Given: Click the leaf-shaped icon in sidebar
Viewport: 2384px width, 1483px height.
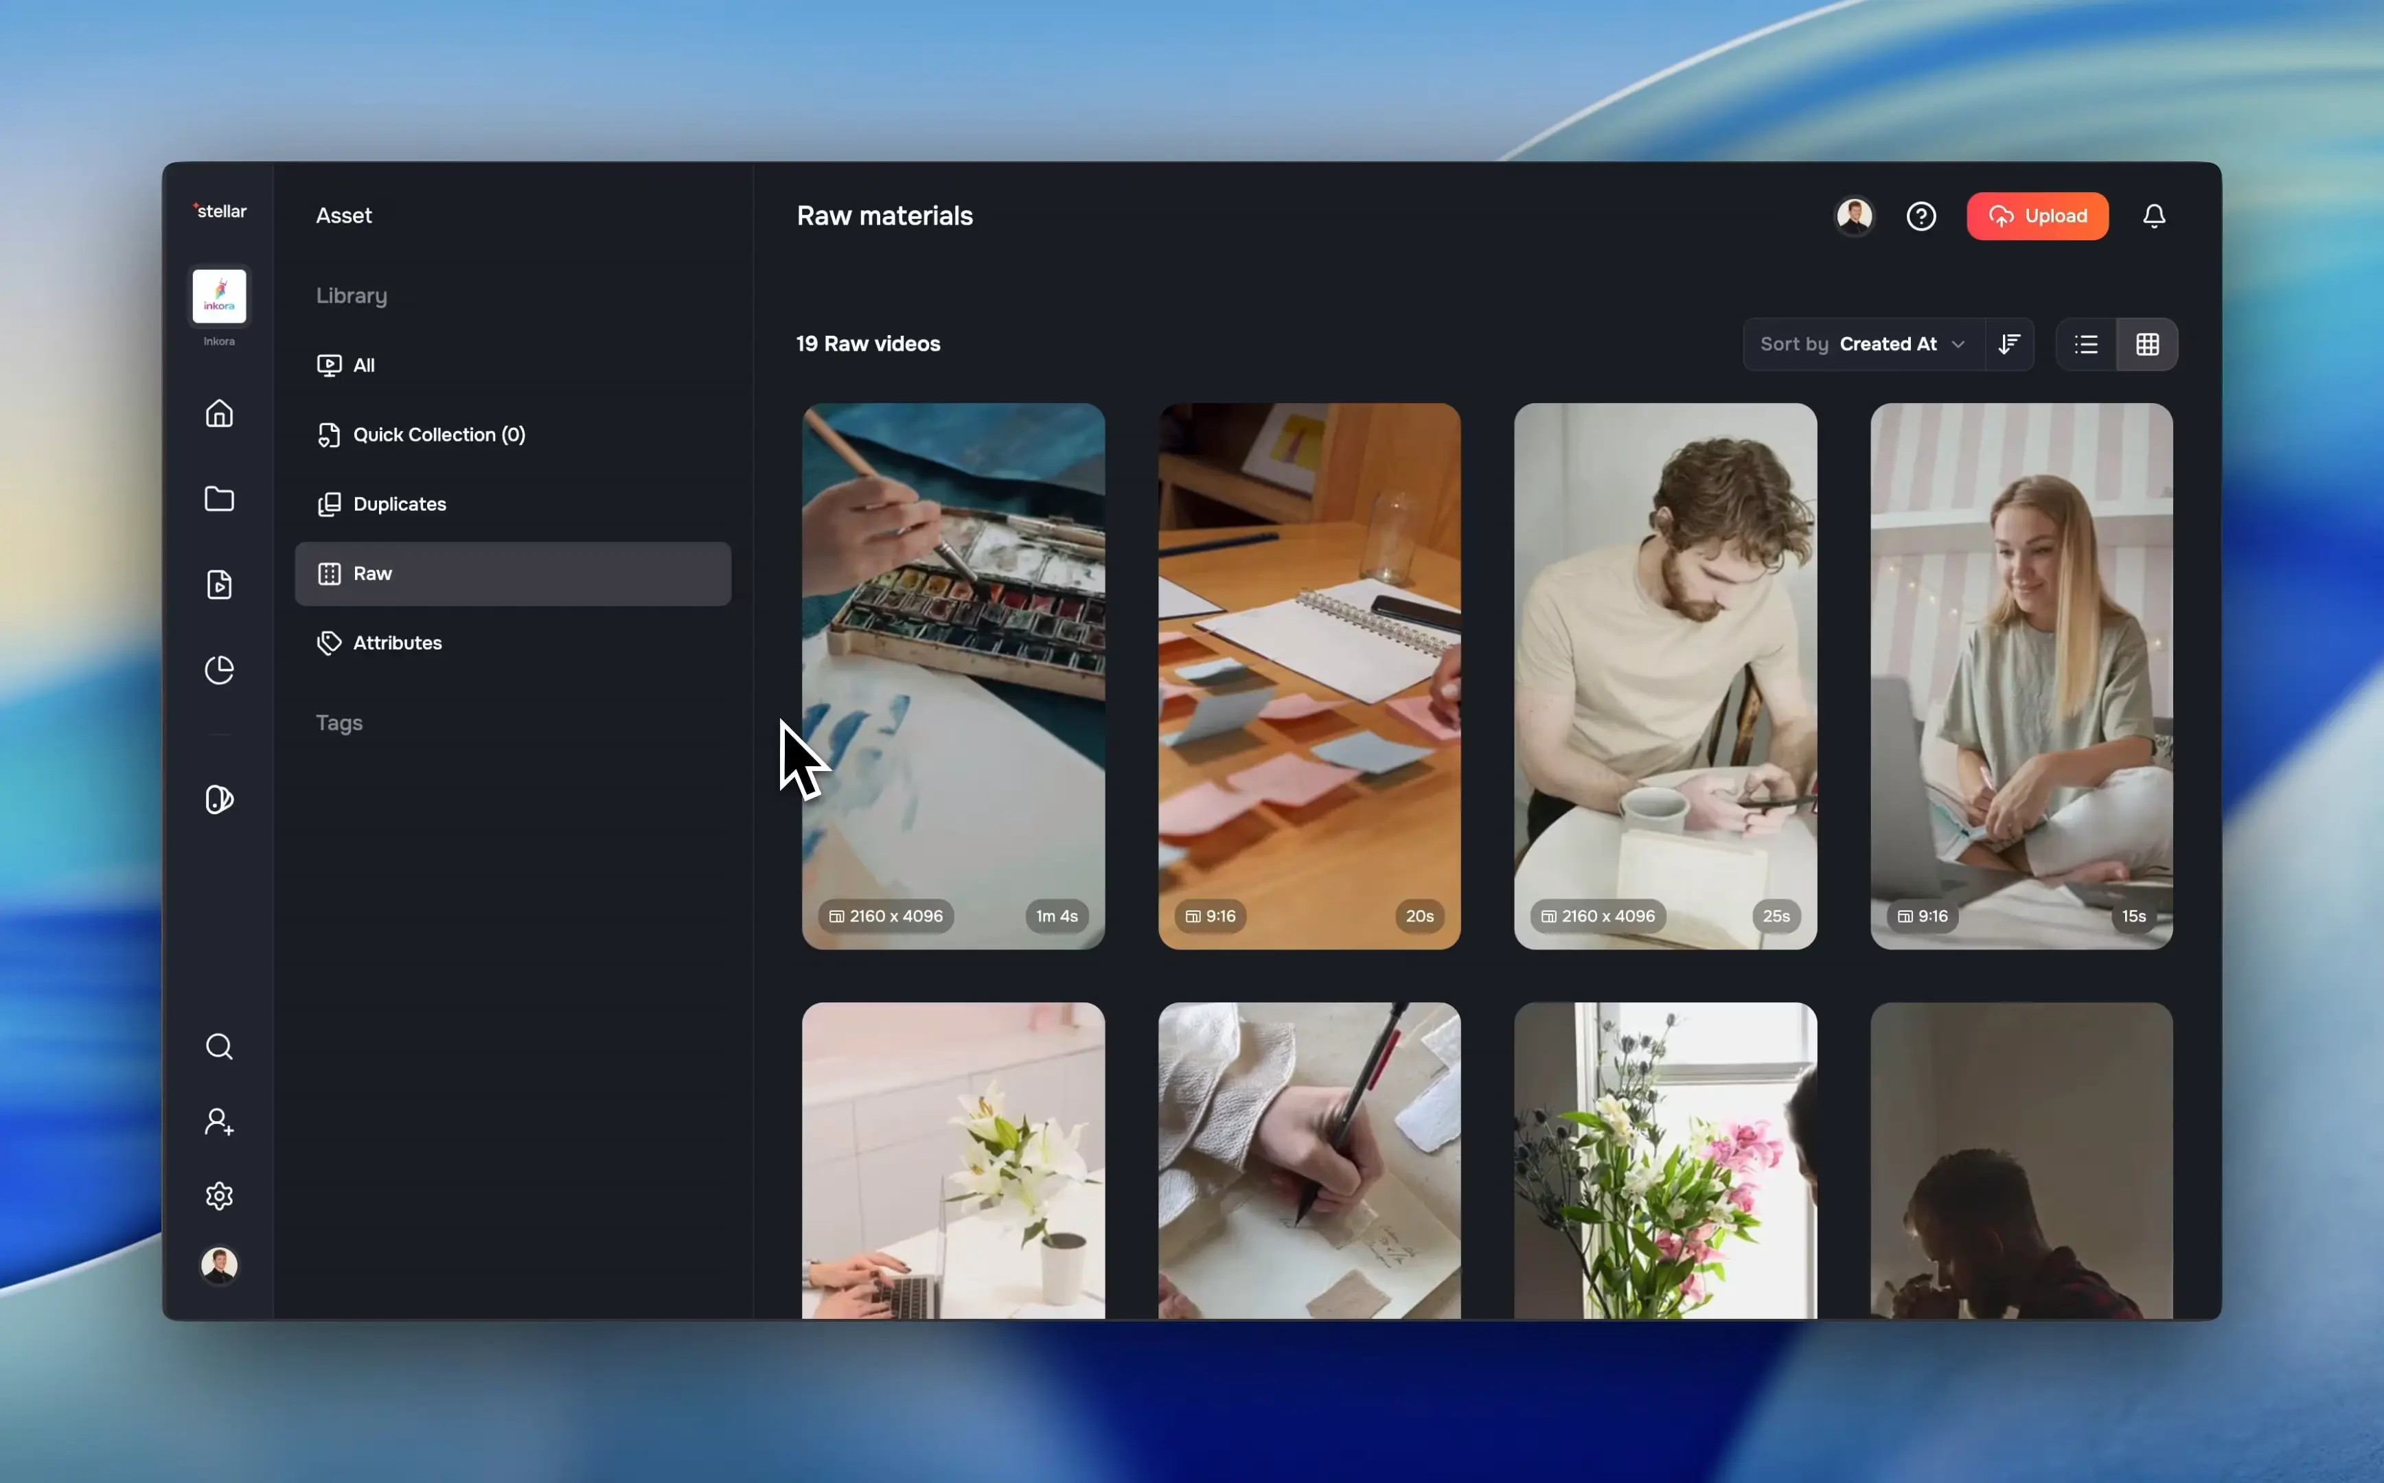Looking at the screenshot, I should coord(220,799).
